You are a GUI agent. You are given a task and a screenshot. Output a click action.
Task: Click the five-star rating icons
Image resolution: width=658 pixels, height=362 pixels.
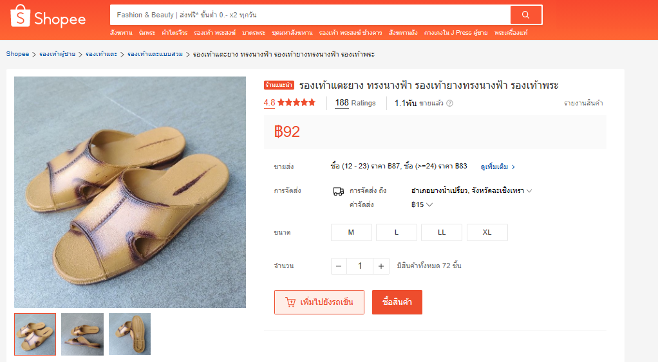(296, 103)
